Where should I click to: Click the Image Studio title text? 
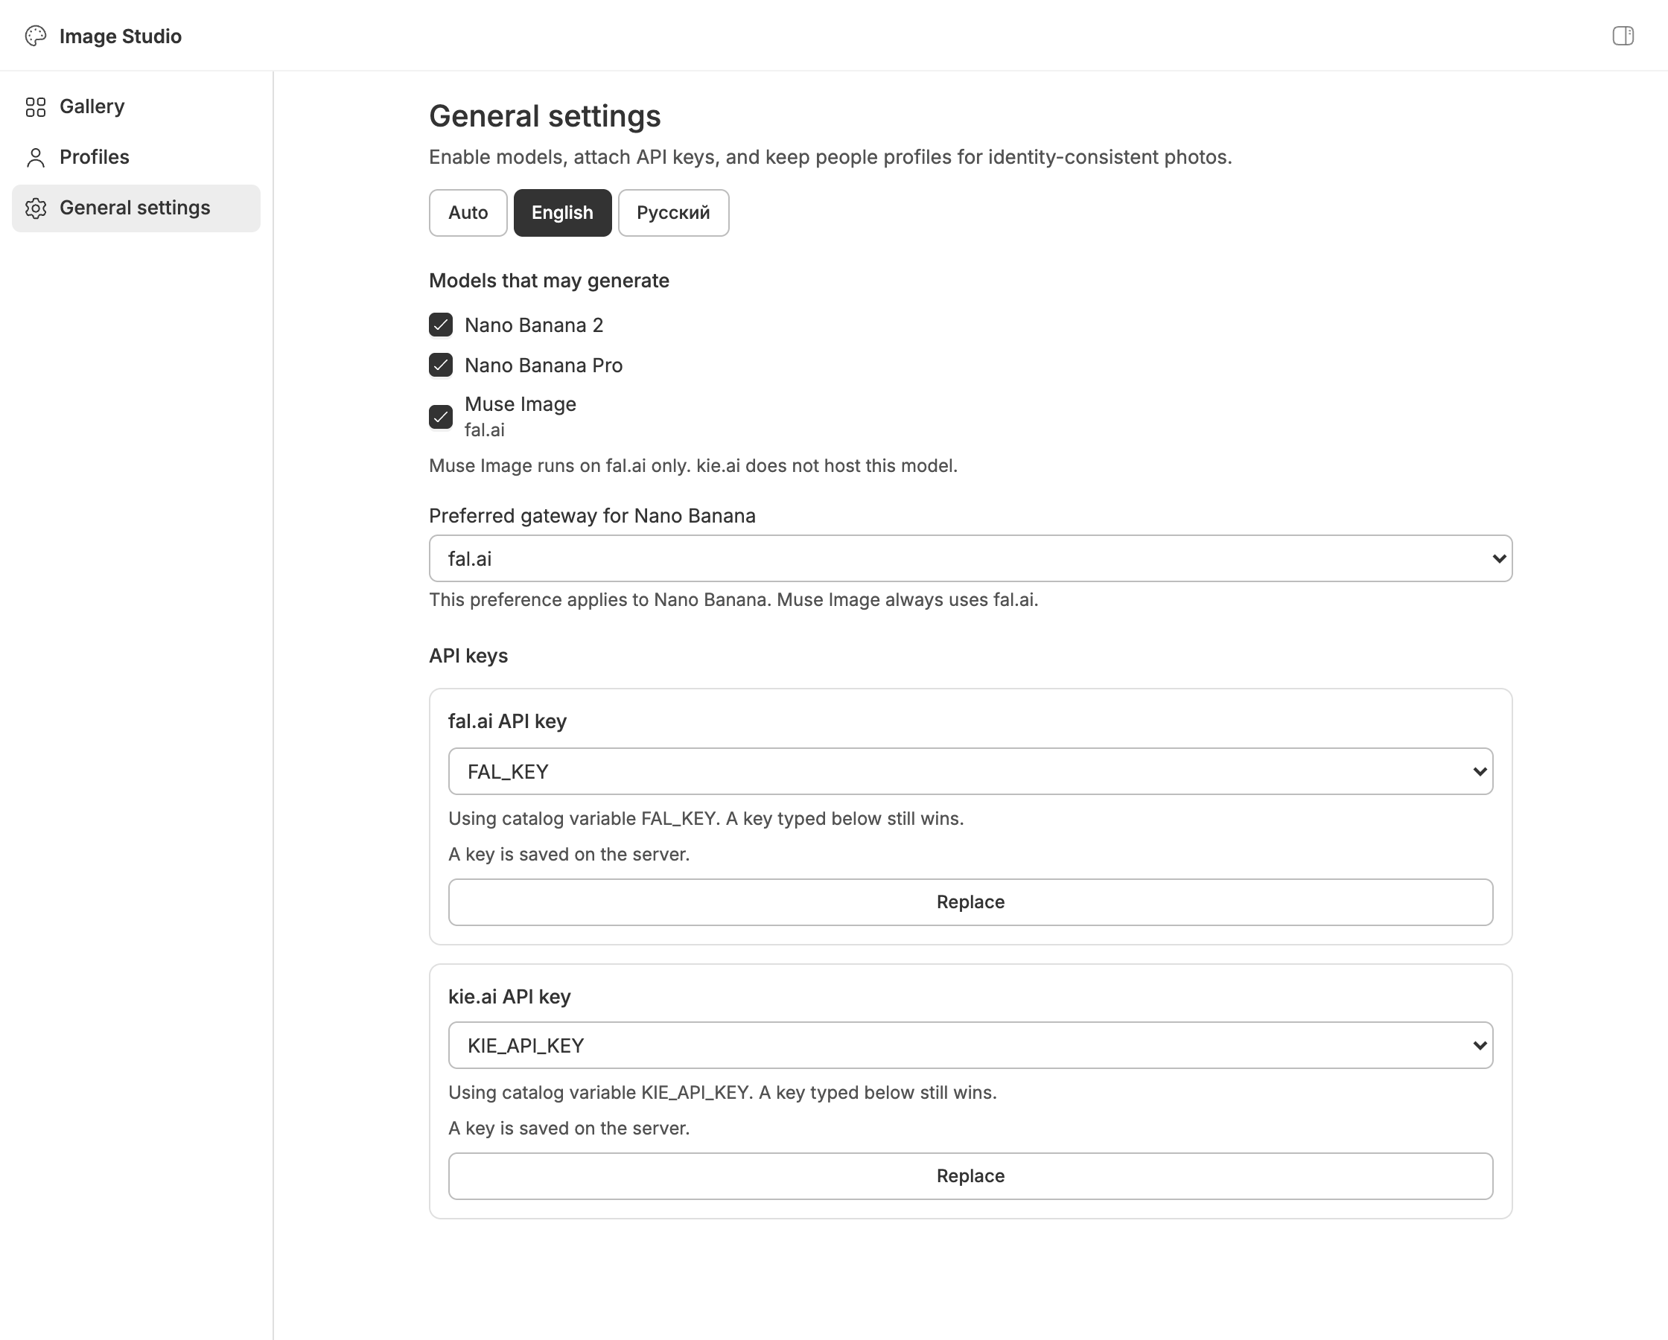[121, 36]
